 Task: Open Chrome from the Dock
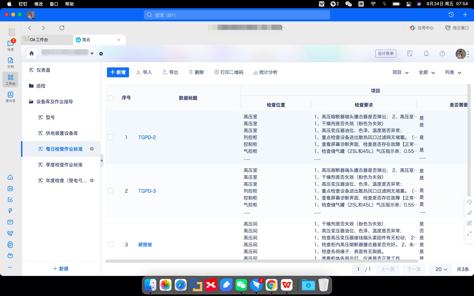tap(272, 285)
